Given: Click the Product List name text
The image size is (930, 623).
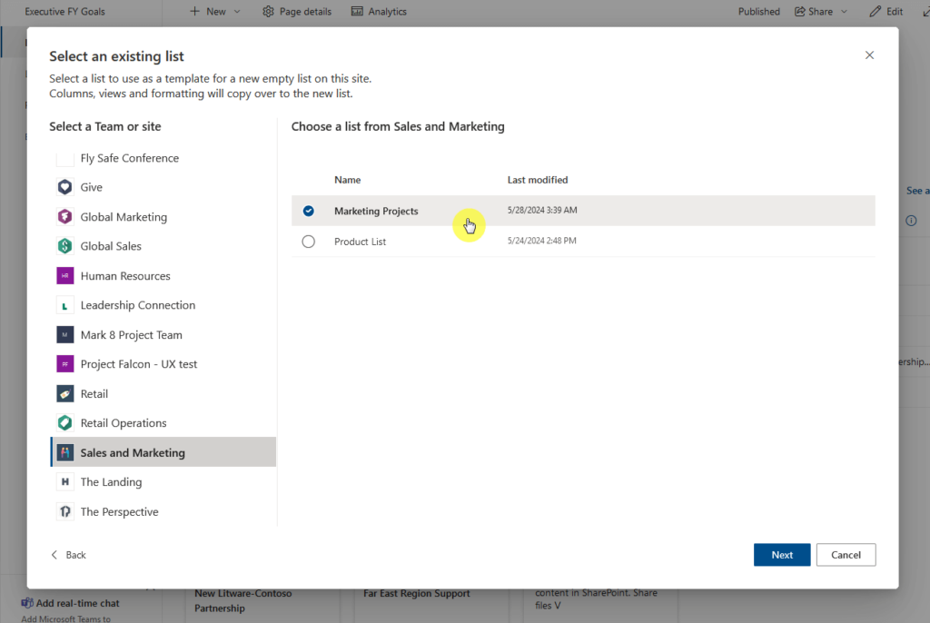Looking at the screenshot, I should pyautogui.click(x=360, y=242).
